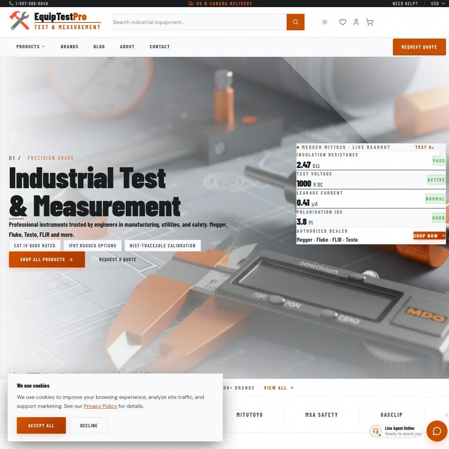Open the Contact page

(160, 47)
